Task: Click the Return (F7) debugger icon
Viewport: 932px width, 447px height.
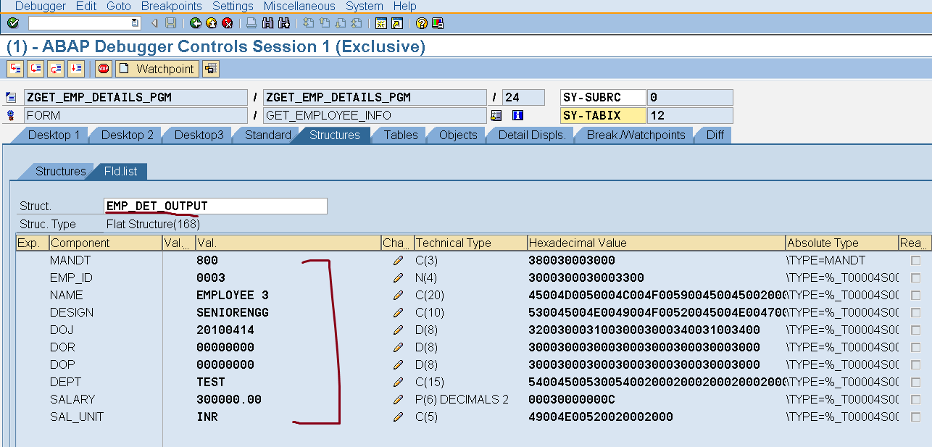Action: click(55, 68)
